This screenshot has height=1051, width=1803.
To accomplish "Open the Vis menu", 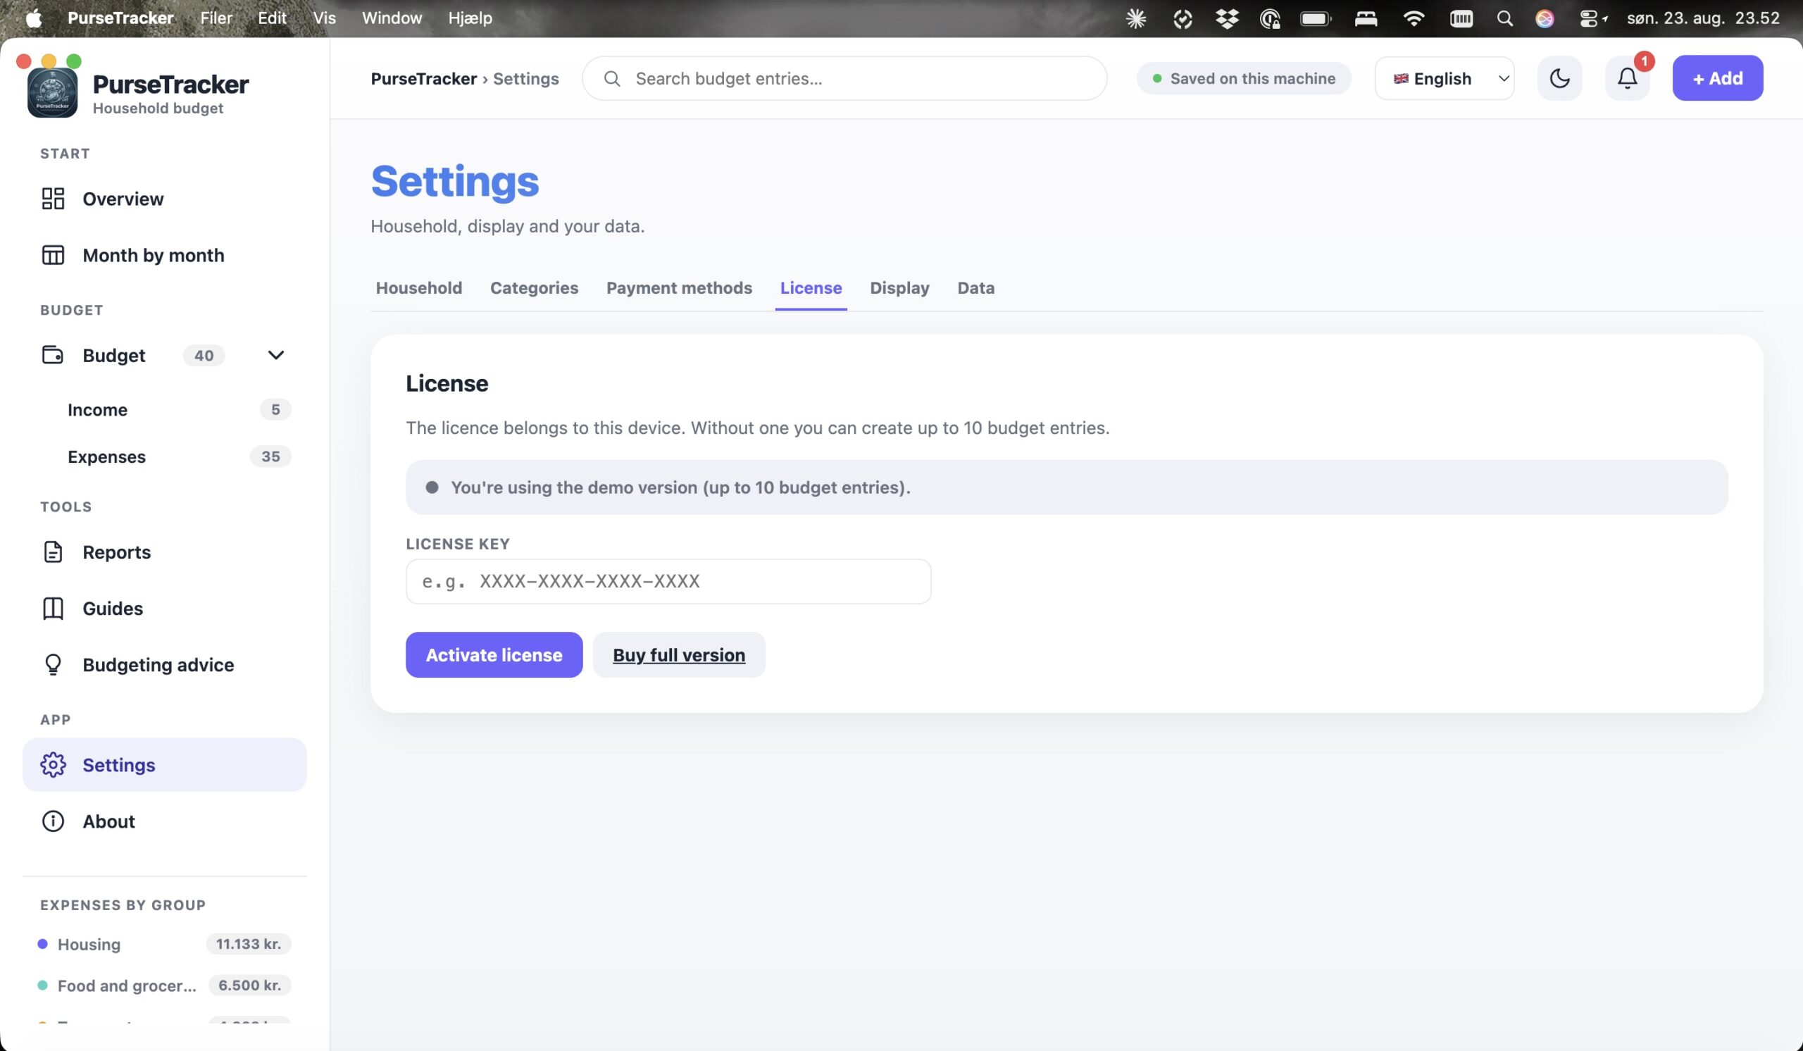I will tap(324, 18).
